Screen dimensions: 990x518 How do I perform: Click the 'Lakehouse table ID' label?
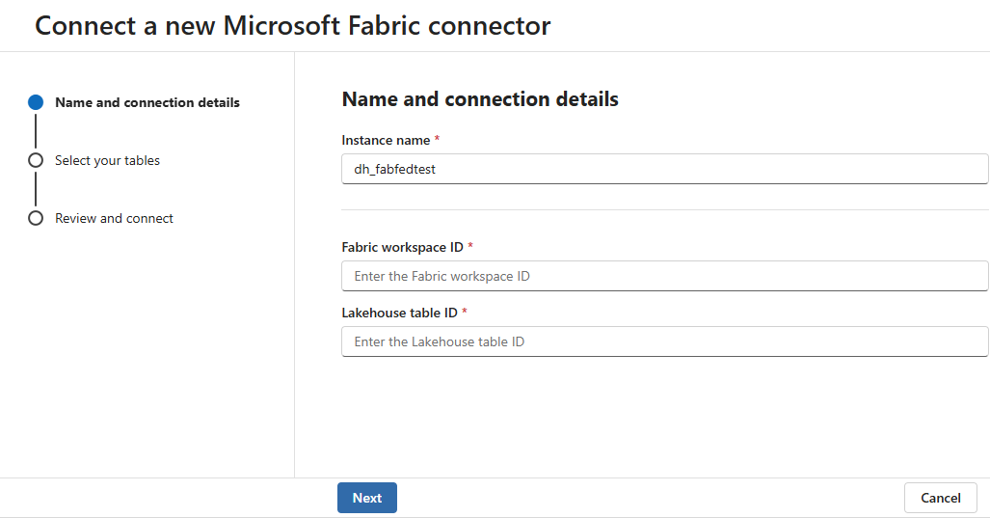coord(399,313)
